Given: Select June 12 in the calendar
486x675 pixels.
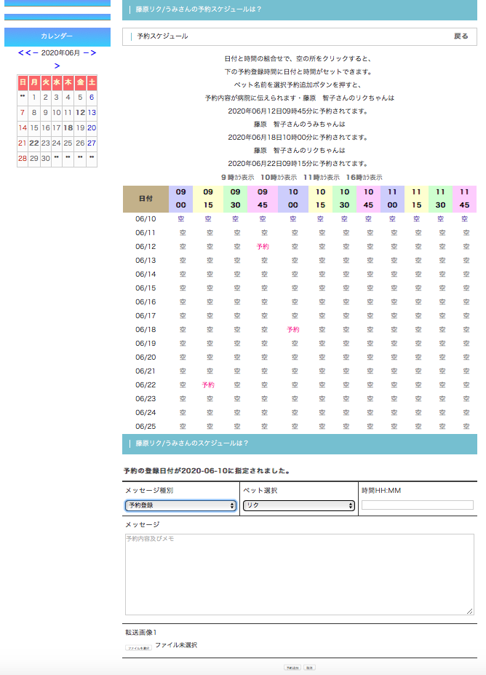Looking at the screenshot, I should 80,113.
